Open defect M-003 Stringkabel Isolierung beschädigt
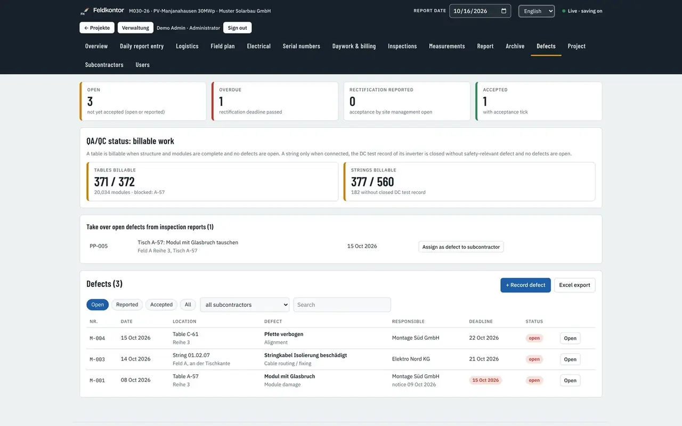 [x=570, y=359]
